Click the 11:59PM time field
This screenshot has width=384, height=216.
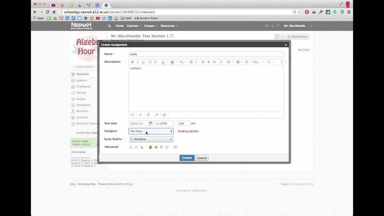(164, 123)
